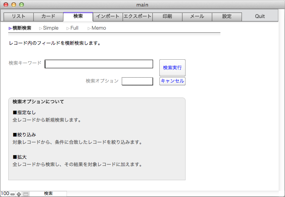Select the Full search mode
This screenshot has width=285, height=197.
74,28
